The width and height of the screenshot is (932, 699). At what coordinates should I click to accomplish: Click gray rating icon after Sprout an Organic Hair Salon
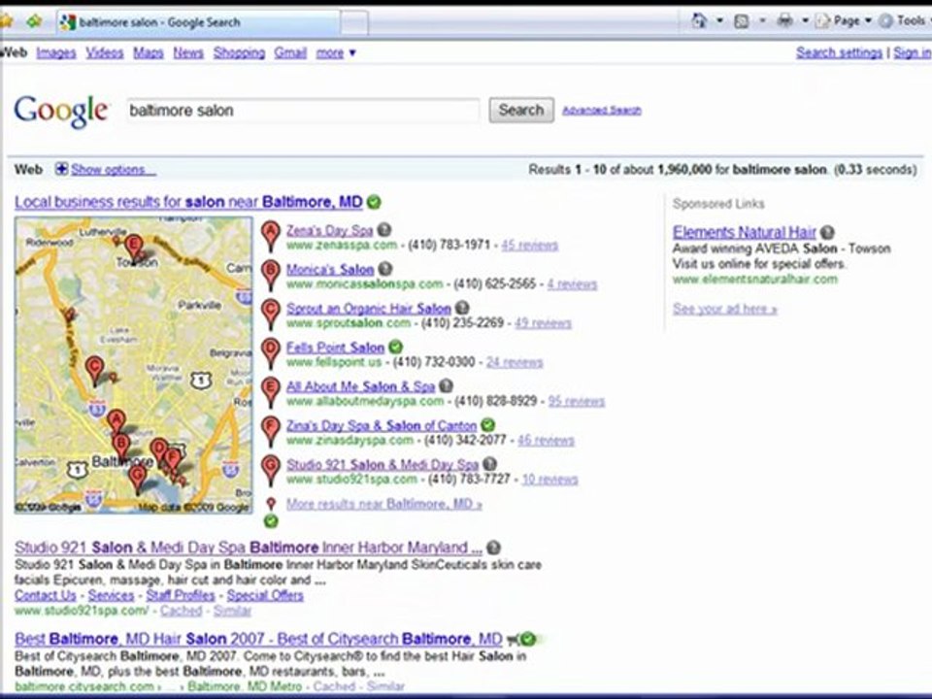click(x=462, y=308)
